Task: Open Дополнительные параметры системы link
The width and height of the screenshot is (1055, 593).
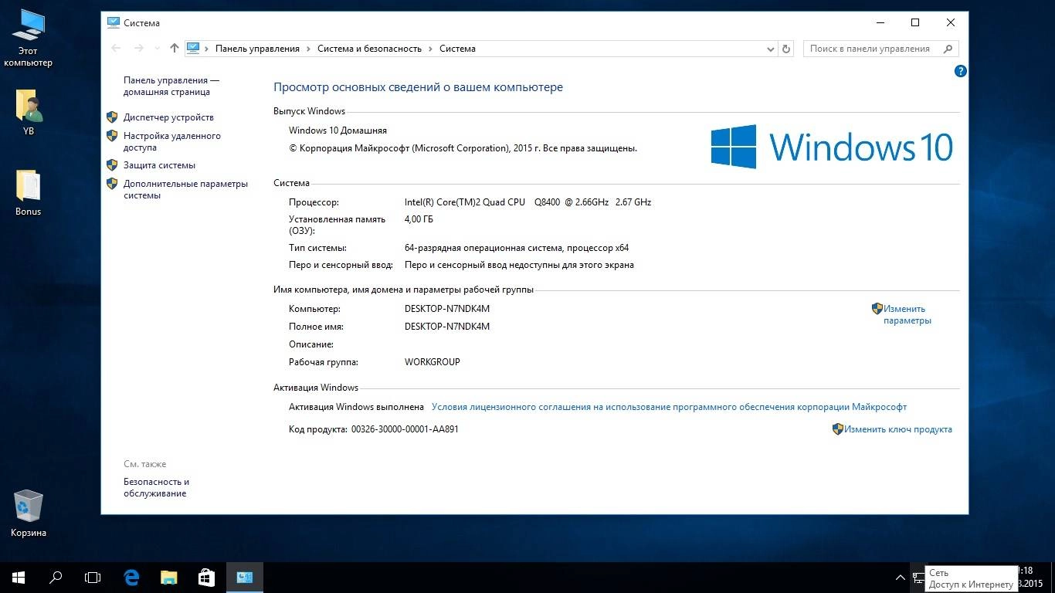Action: pyautogui.click(x=186, y=189)
